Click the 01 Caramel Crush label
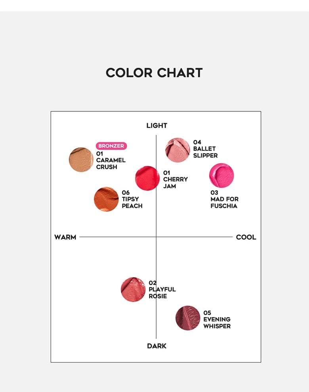This screenshot has width=309, height=392. point(111,160)
